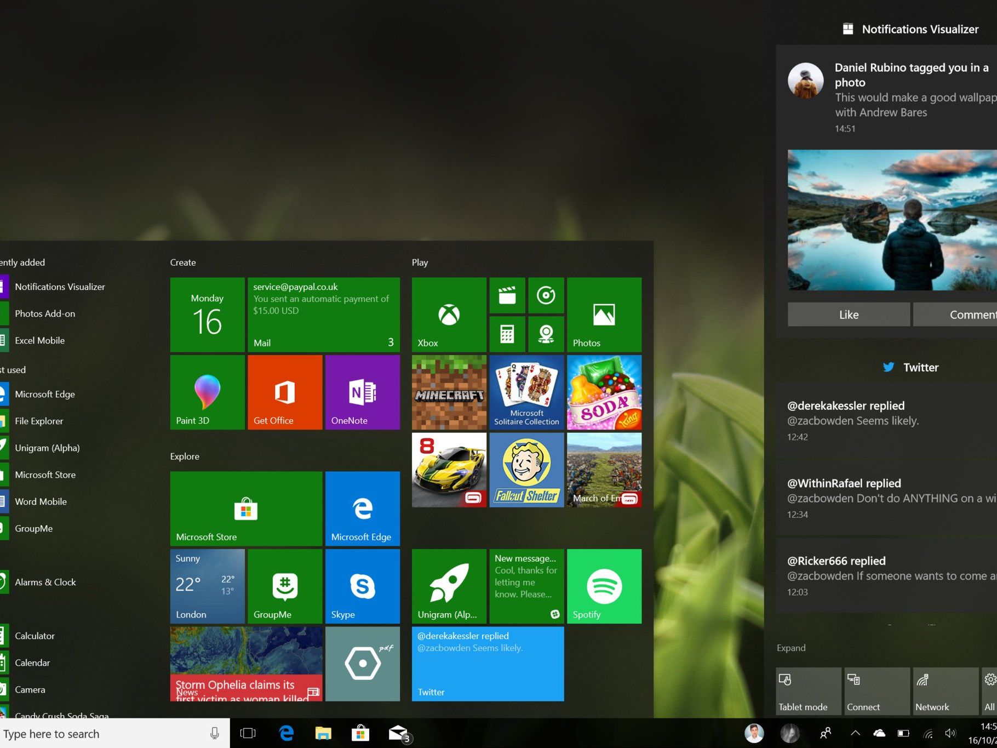Click the Type here to search box
997x748 pixels.
(x=114, y=733)
